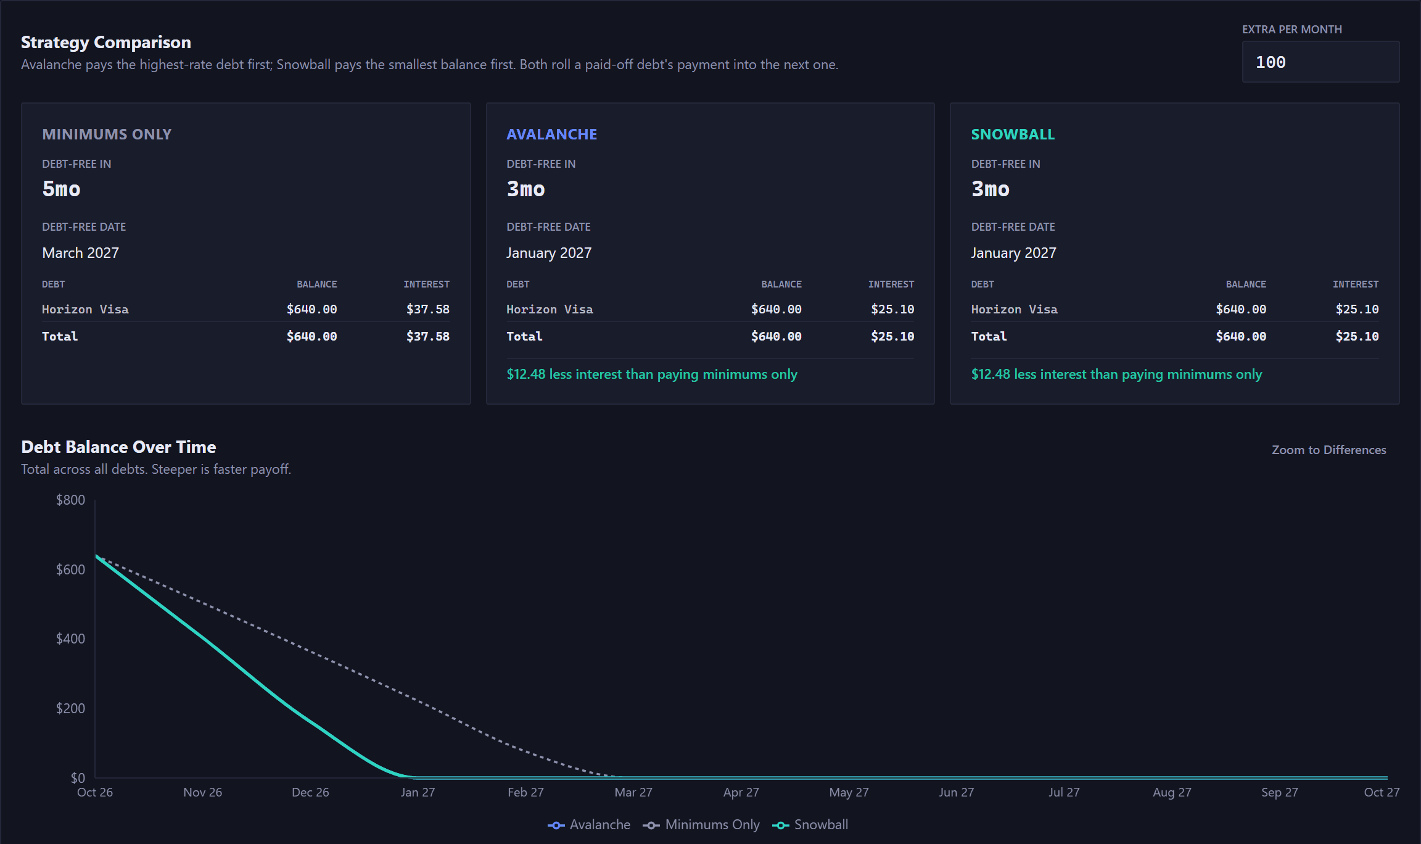Click the Total row in Avalanche card
Screen dimensions: 1421x844
710,336
